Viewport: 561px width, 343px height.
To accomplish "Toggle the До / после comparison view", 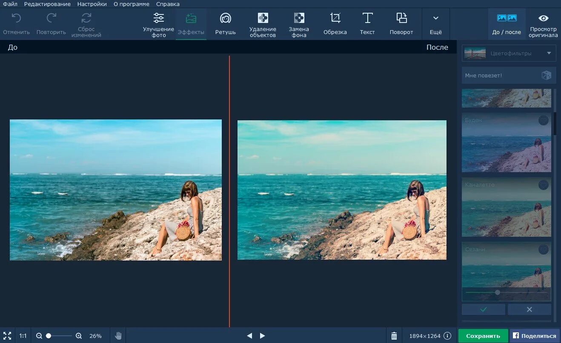I will click(x=507, y=25).
